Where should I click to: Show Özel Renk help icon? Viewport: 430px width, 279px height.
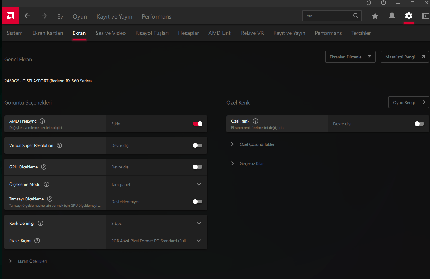[x=255, y=121]
